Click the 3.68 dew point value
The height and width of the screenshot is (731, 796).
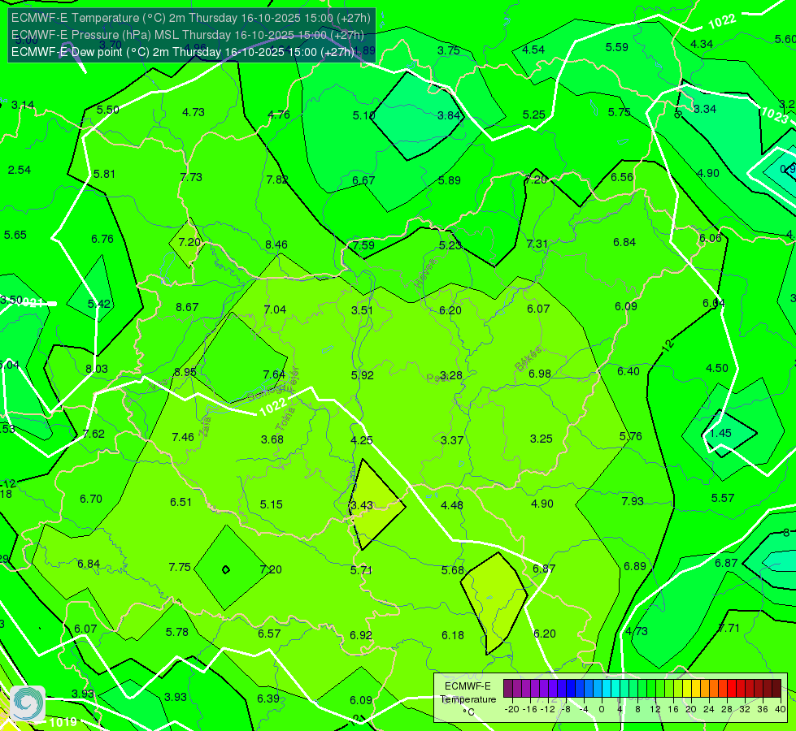pyautogui.click(x=272, y=439)
